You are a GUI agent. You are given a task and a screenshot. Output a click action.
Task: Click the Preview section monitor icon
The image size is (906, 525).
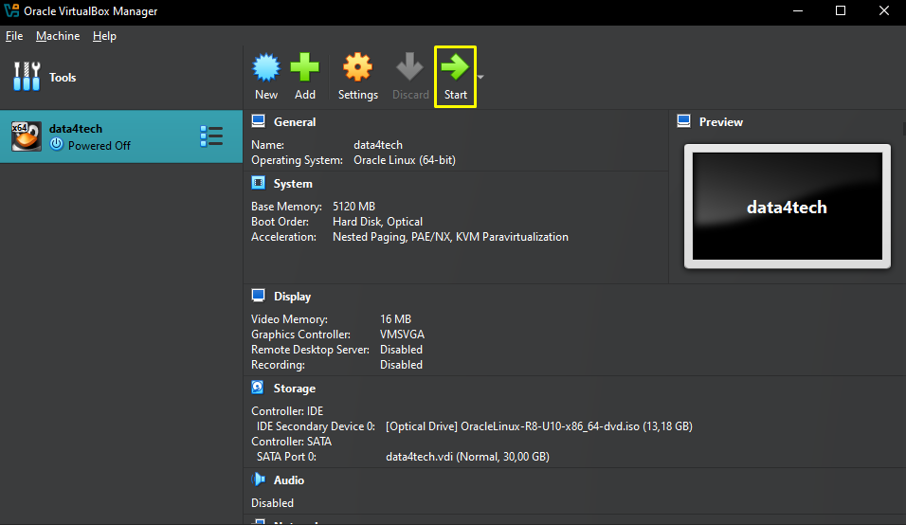(x=684, y=121)
